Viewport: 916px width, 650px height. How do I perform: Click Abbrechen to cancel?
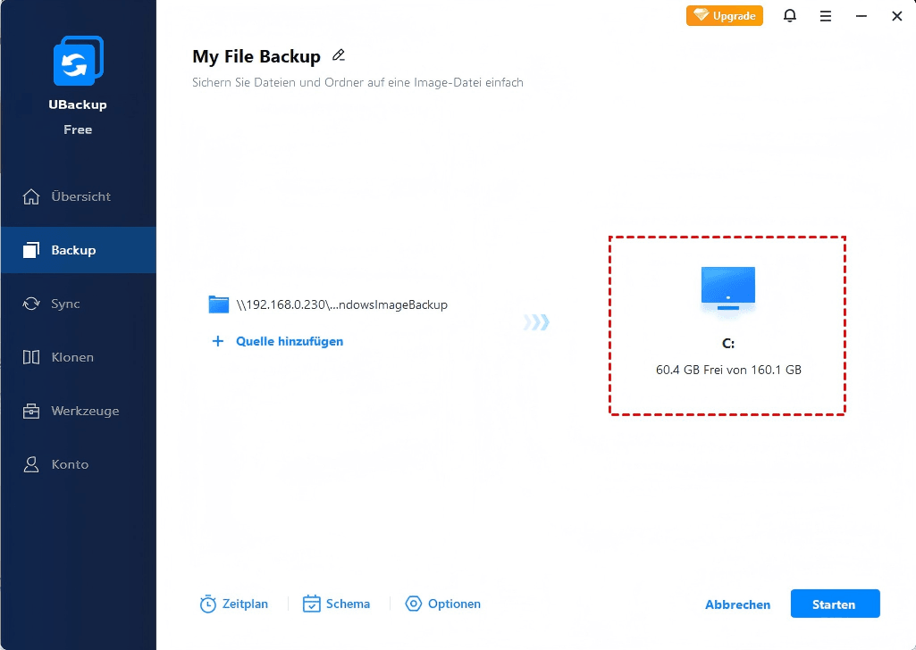click(737, 604)
